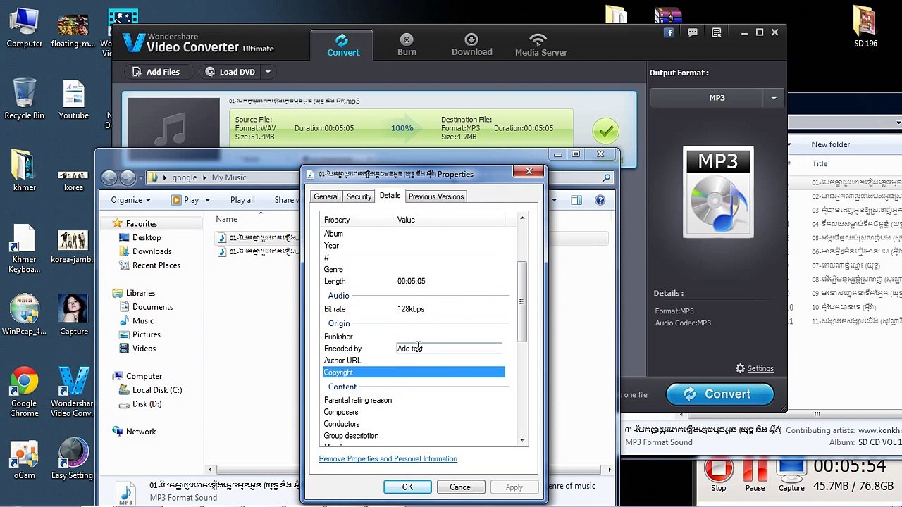The image size is (902, 507).
Task: Click the Facebook icon in title bar
Action: click(x=669, y=32)
